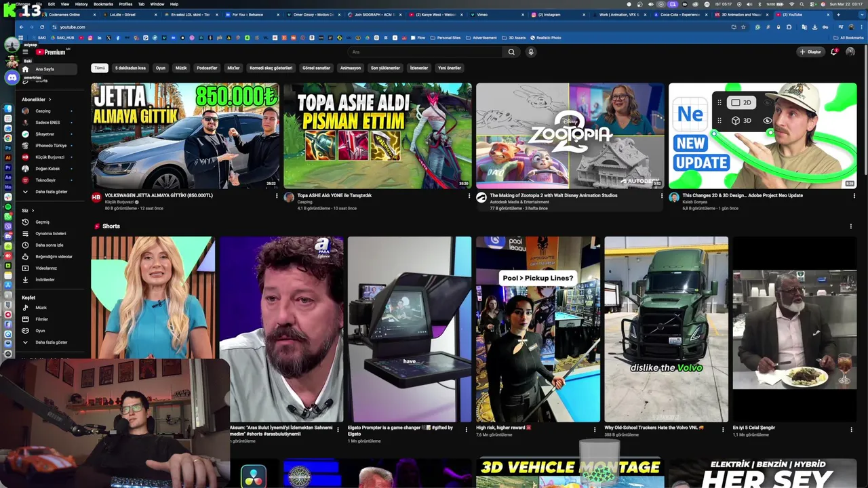Select the Müzik filter chip

pos(181,68)
